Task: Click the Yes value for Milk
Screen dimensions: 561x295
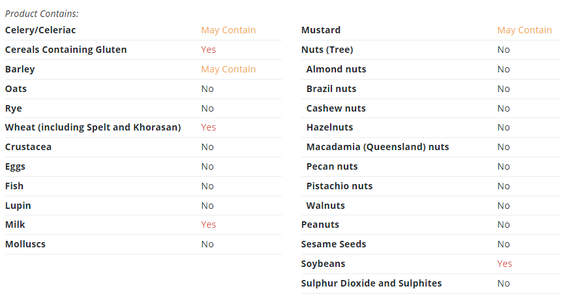Action: pyautogui.click(x=208, y=225)
